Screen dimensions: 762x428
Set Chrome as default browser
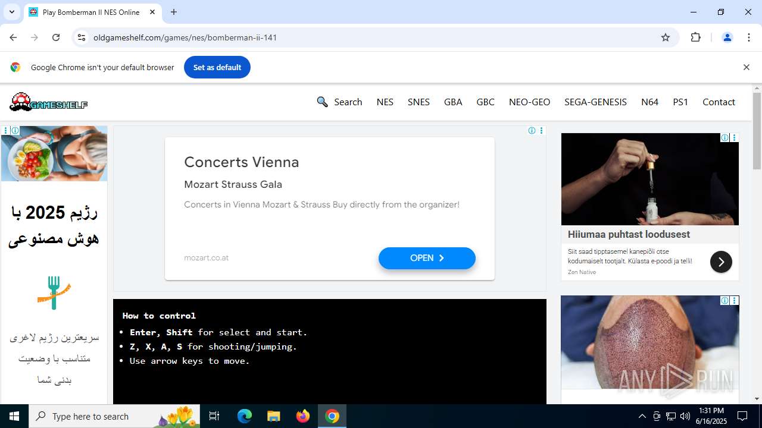pyautogui.click(x=217, y=67)
